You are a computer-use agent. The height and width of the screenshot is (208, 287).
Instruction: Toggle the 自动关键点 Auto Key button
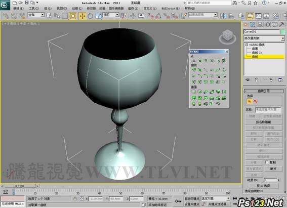[191, 199]
